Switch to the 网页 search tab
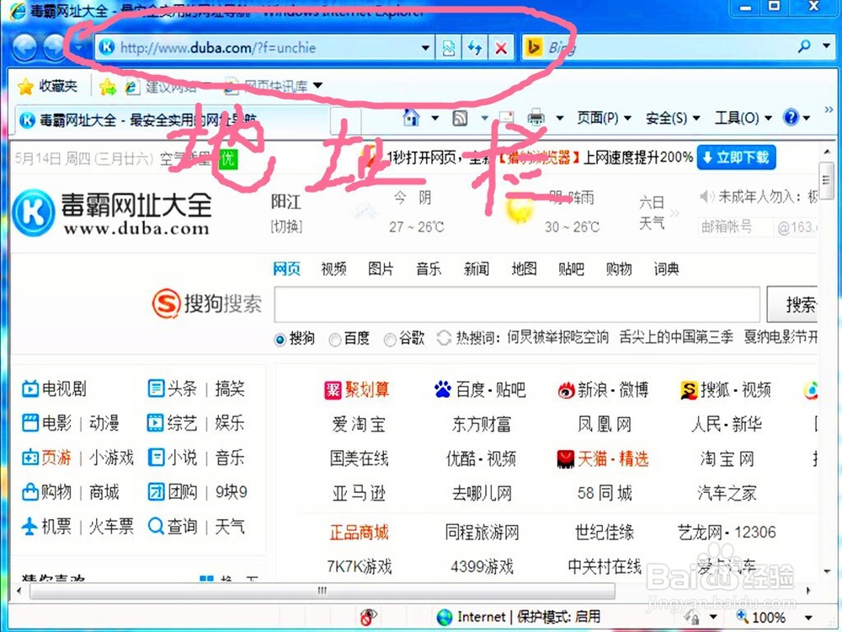 pyautogui.click(x=286, y=269)
